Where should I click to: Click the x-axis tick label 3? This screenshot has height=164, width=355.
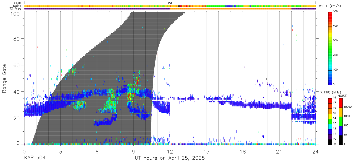pyautogui.click(x=60, y=152)
